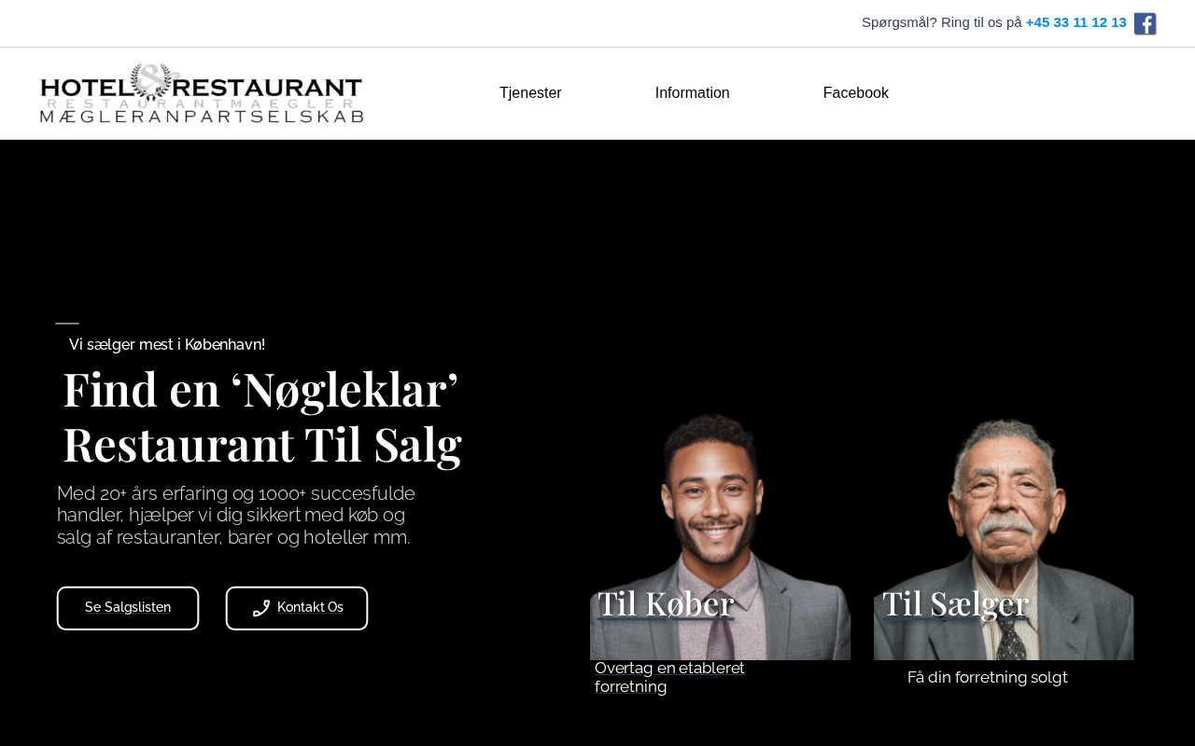
Task: Click the Kontakt Os button label
Action: [x=310, y=608]
